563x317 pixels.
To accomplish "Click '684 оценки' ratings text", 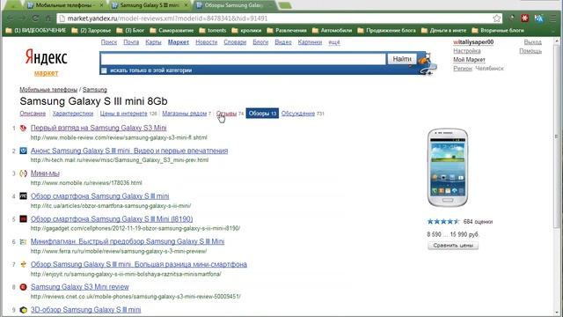I will [478, 222].
